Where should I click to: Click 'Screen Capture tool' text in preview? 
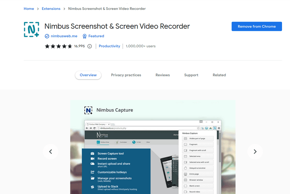(x=111, y=153)
